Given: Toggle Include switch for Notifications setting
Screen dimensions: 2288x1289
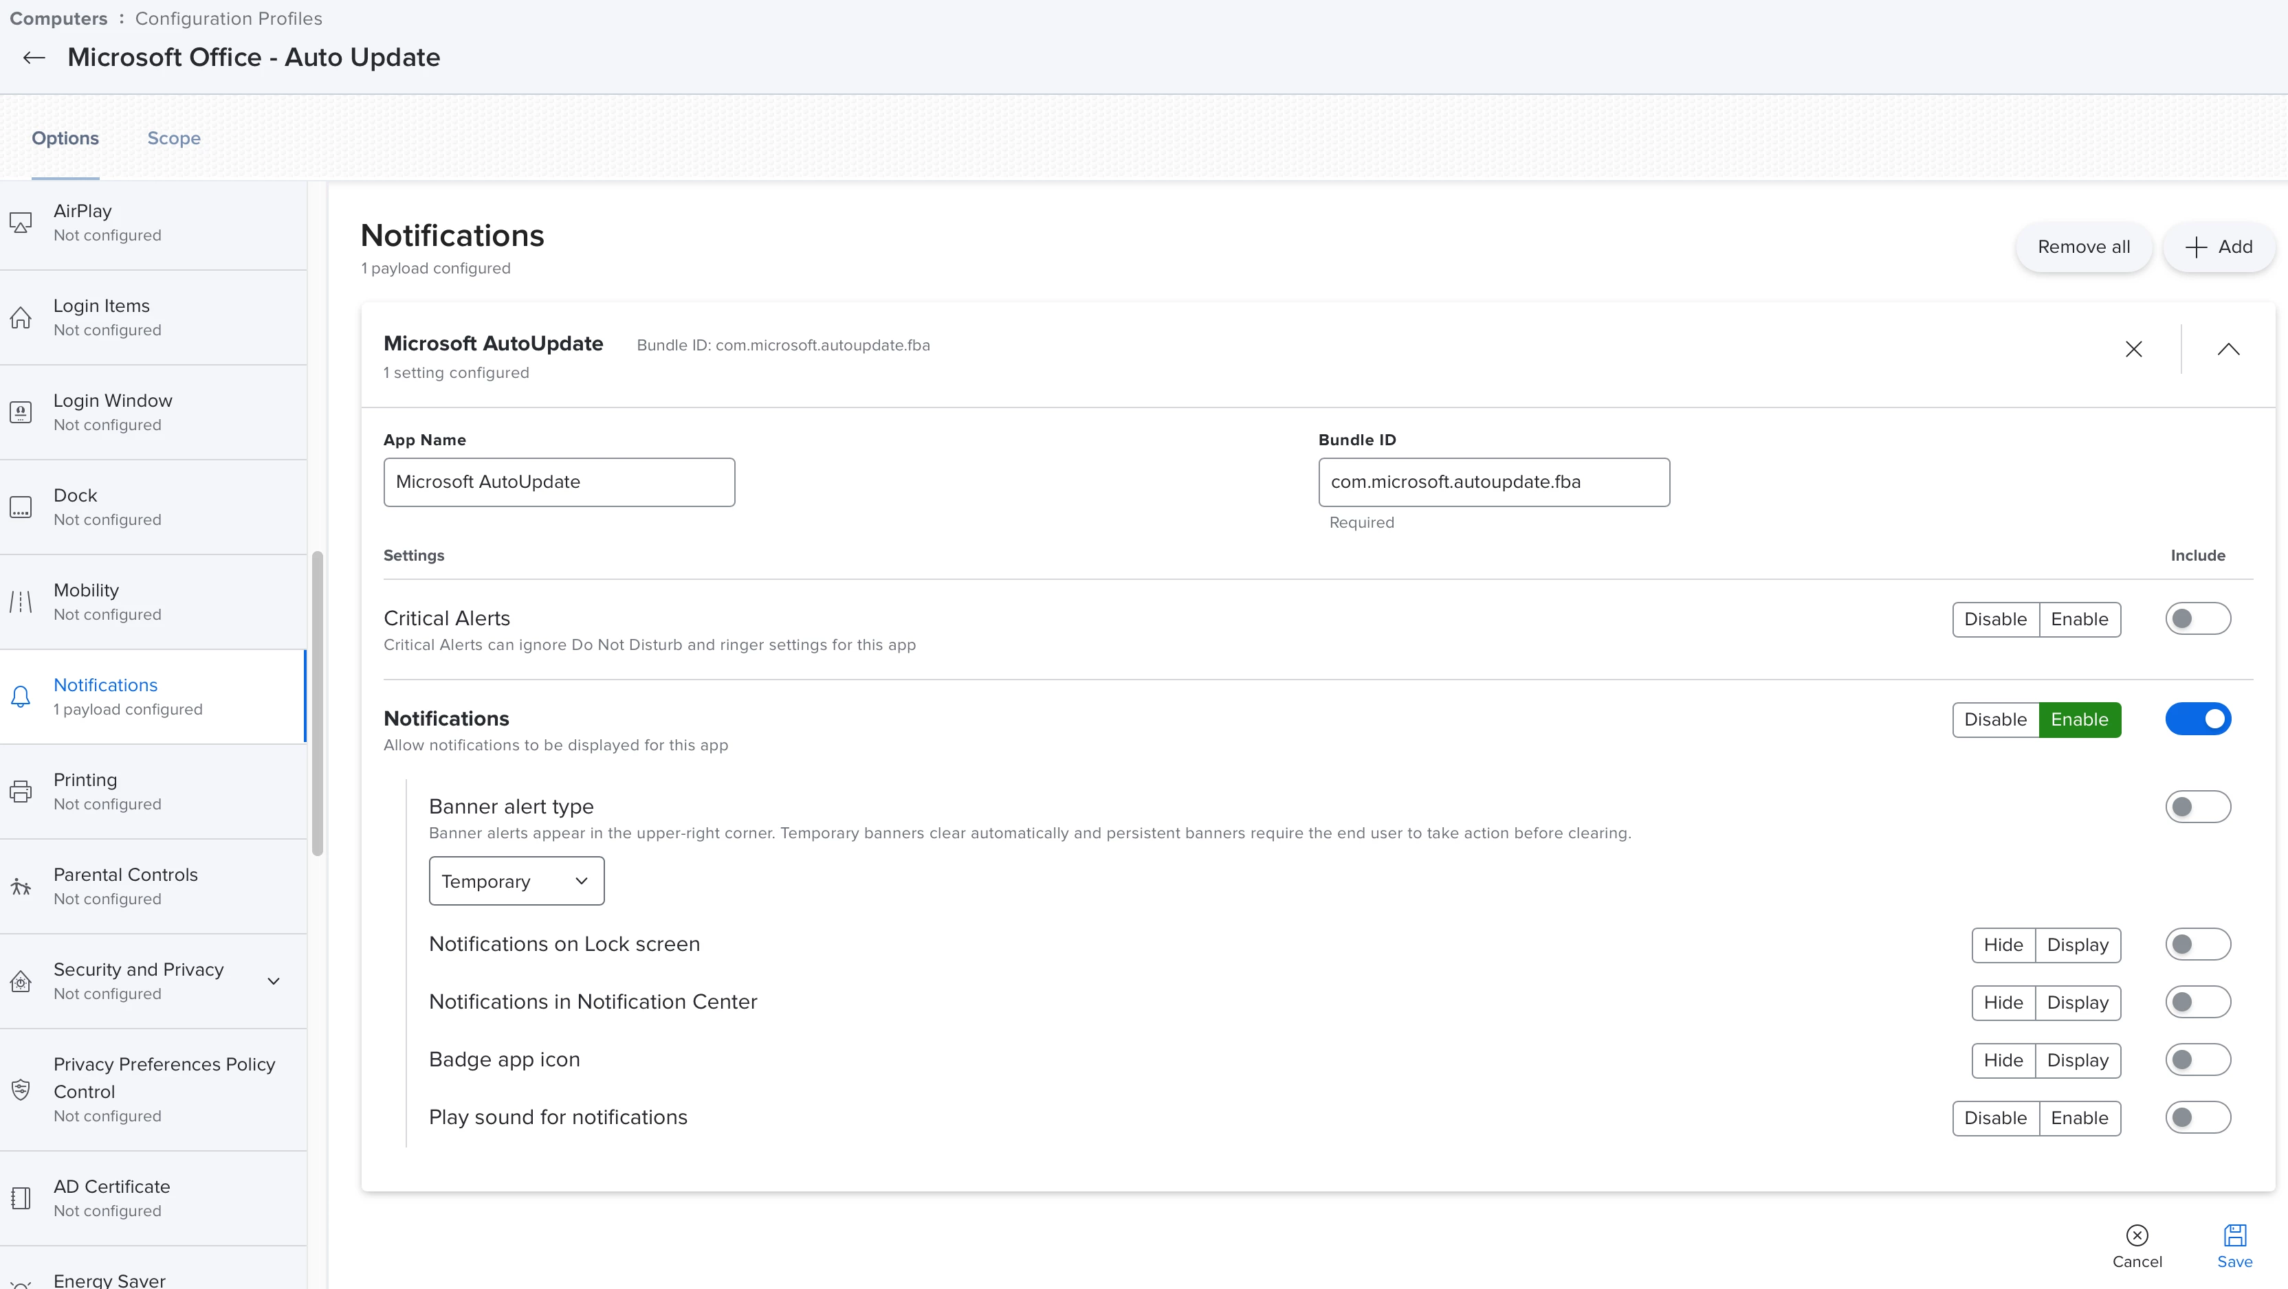Looking at the screenshot, I should [2197, 719].
